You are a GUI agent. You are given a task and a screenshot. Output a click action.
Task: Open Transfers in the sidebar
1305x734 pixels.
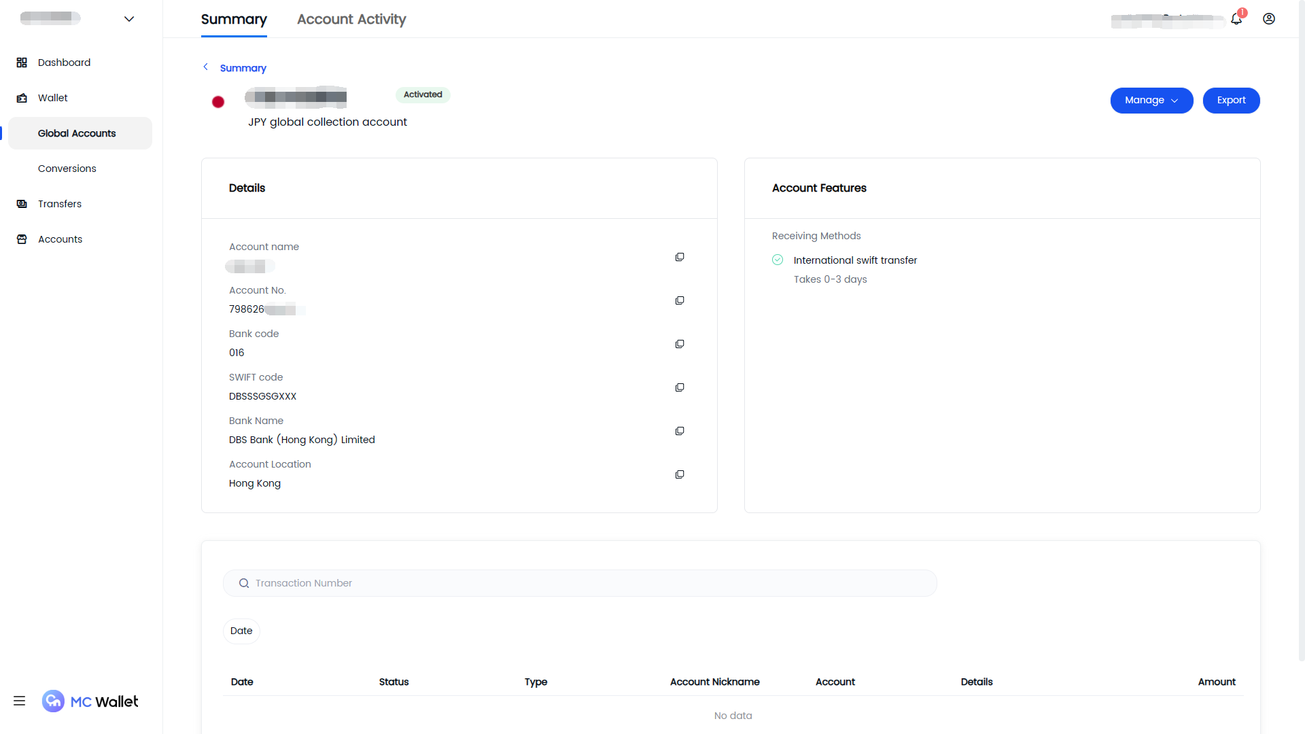click(x=60, y=204)
